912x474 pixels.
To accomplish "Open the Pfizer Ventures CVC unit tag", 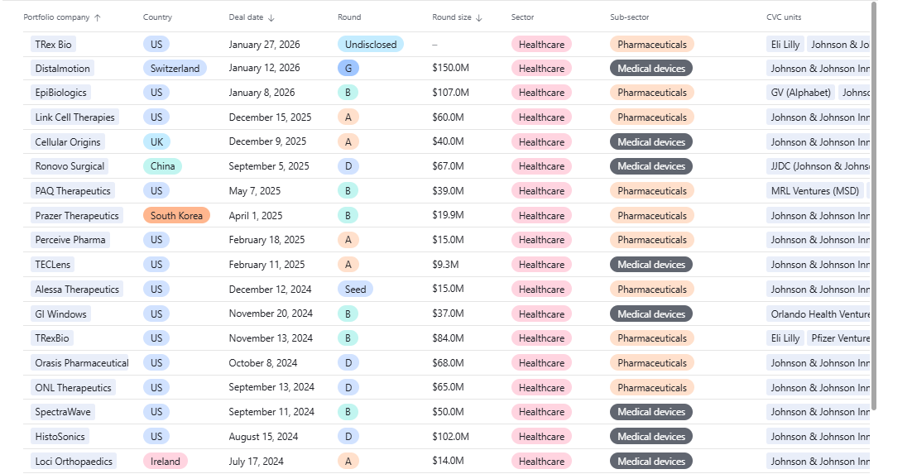I will (x=839, y=338).
